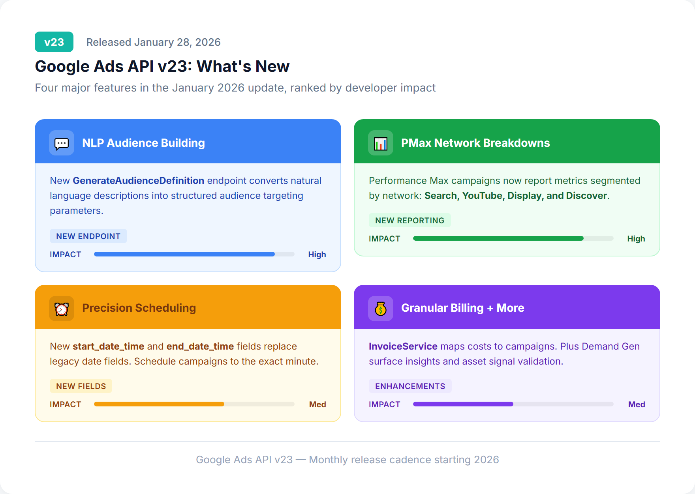Select the teal v23 version badge

pyautogui.click(x=54, y=41)
